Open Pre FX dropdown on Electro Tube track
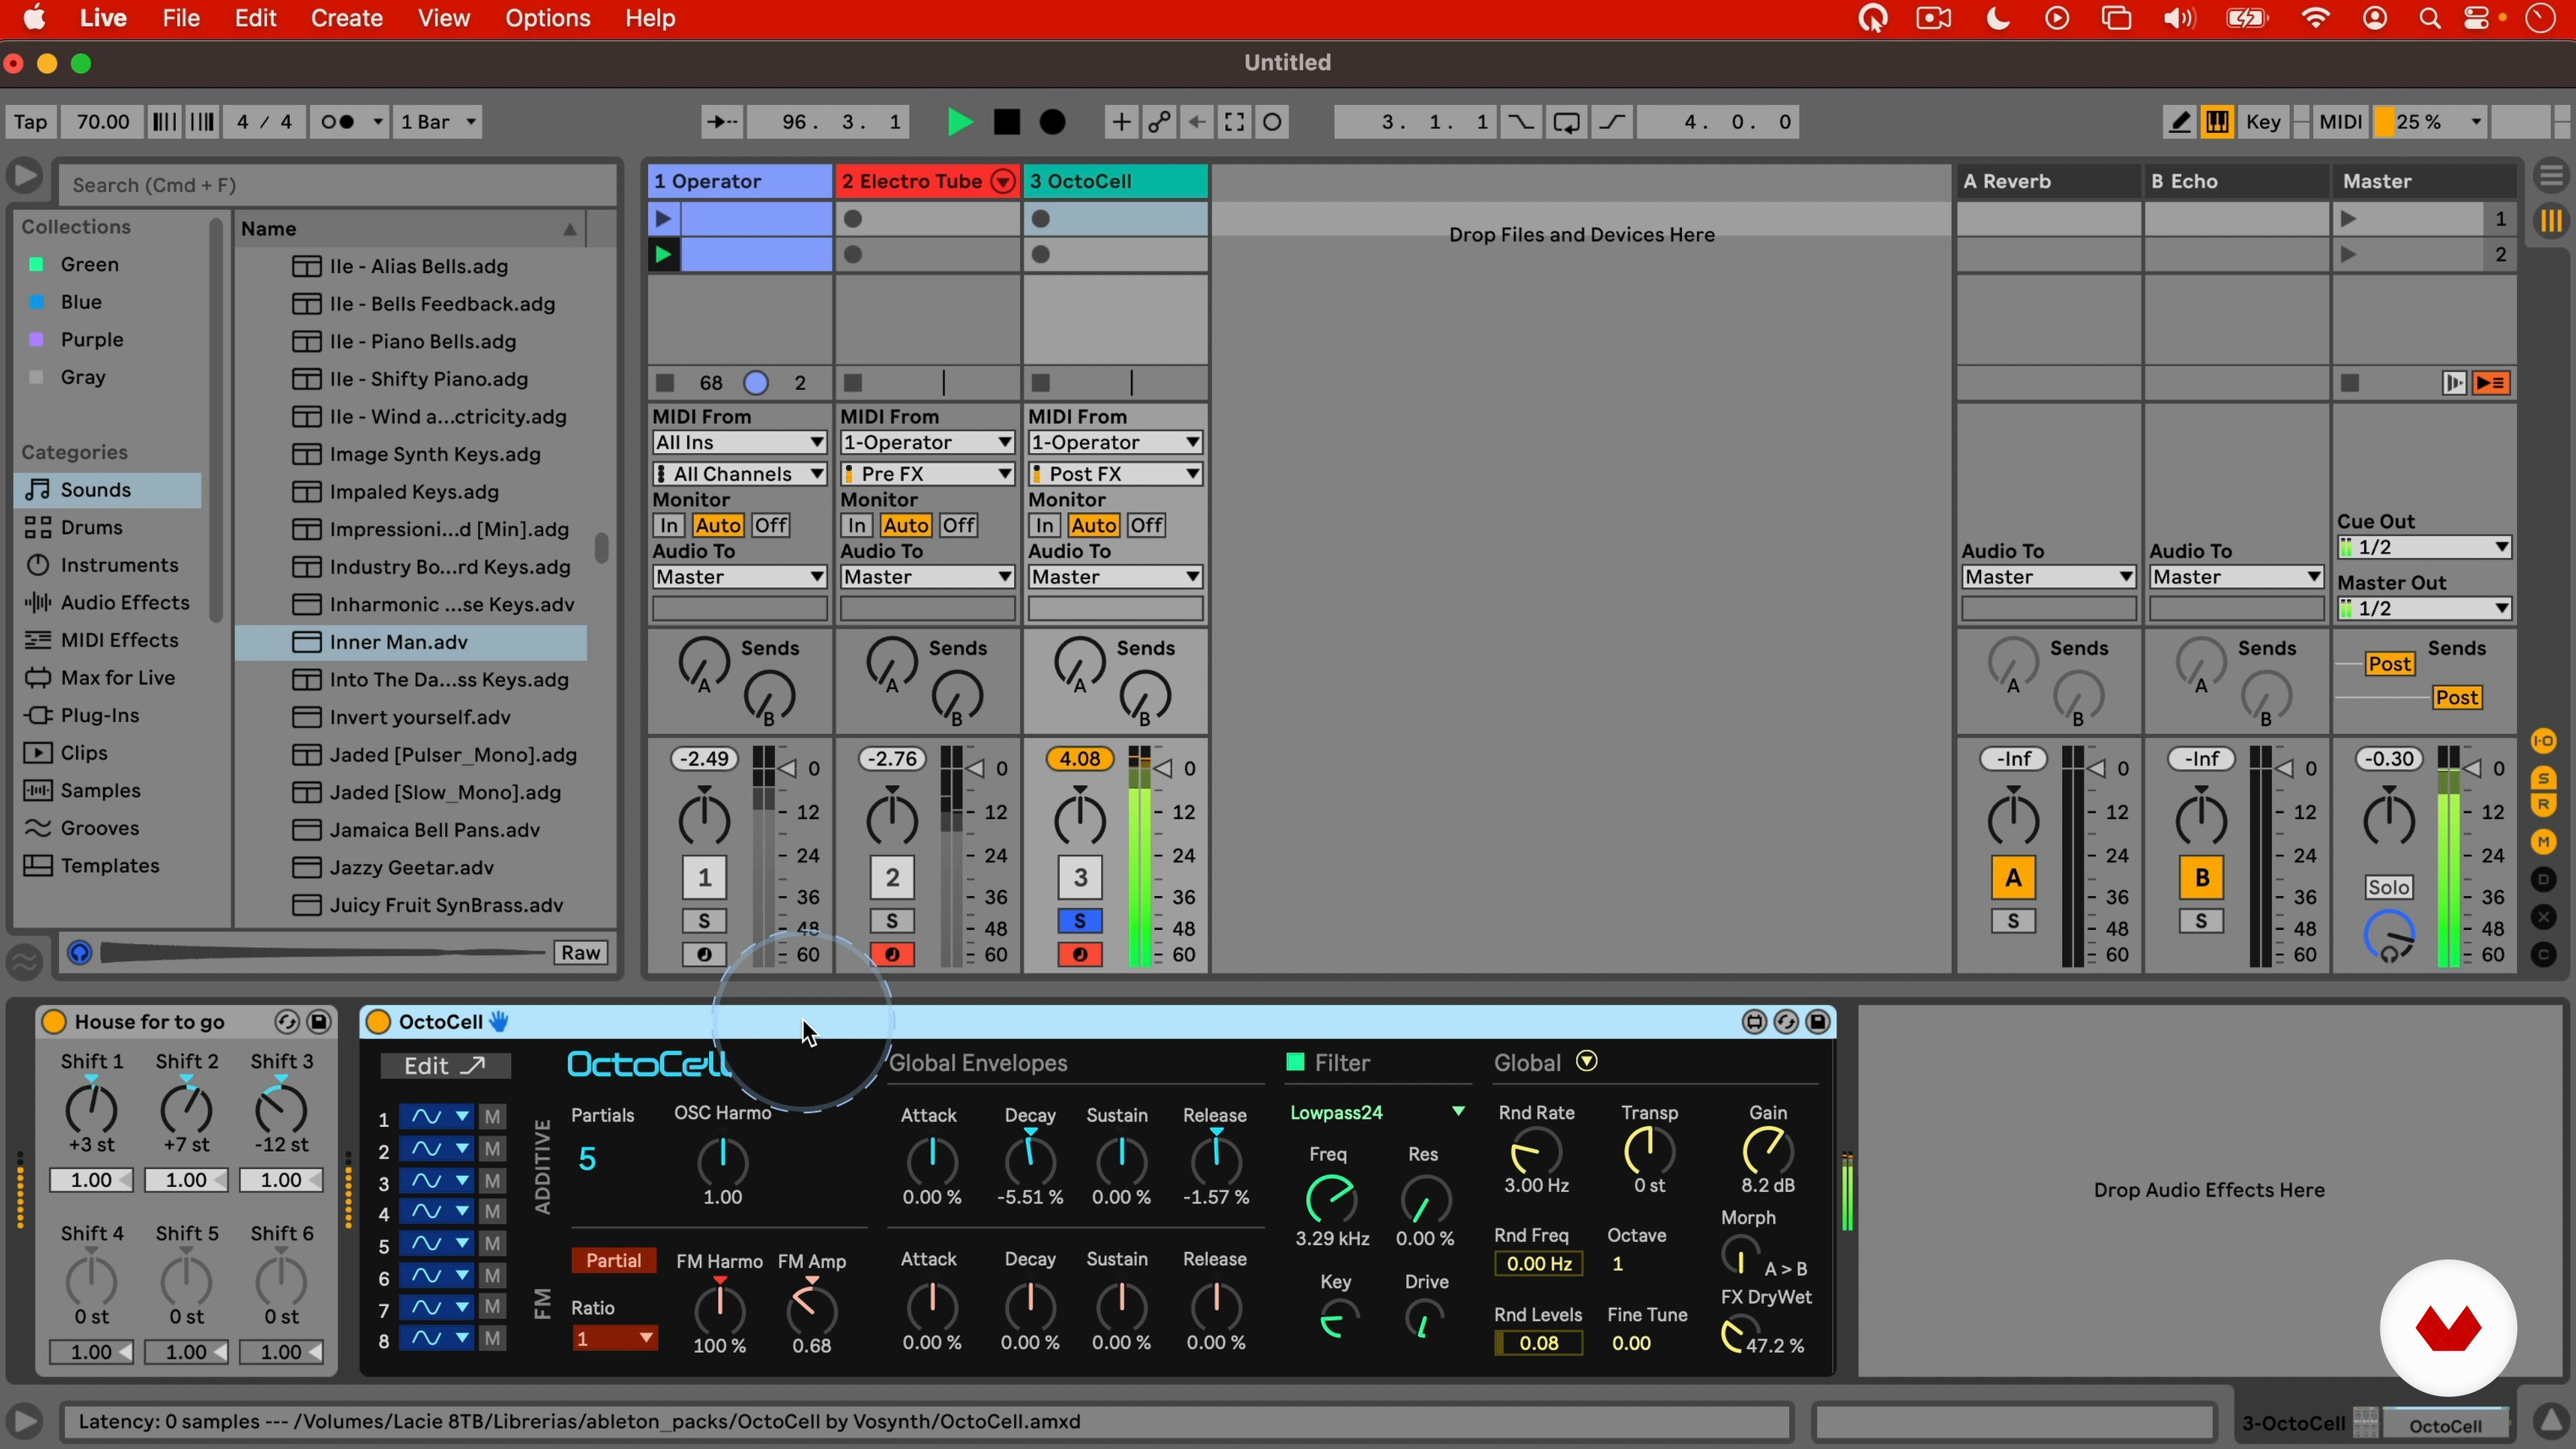This screenshot has width=2576, height=1449. click(927, 474)
